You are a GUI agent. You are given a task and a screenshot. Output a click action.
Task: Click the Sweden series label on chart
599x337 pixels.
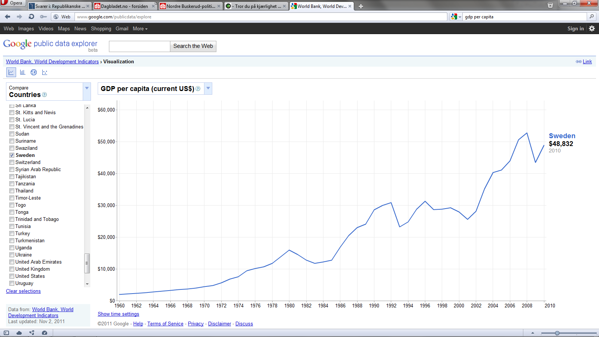pos(562,136)
